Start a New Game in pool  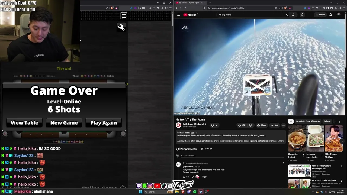pos(64,123)
